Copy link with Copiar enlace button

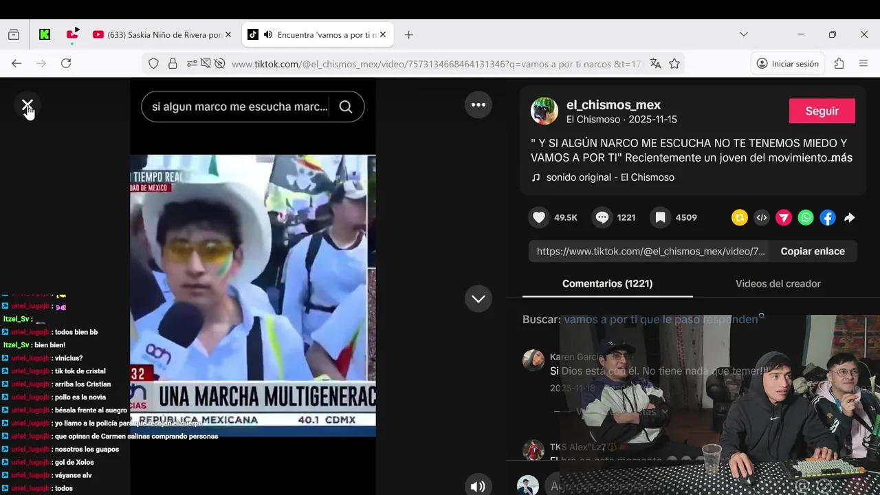click(813, 252)
